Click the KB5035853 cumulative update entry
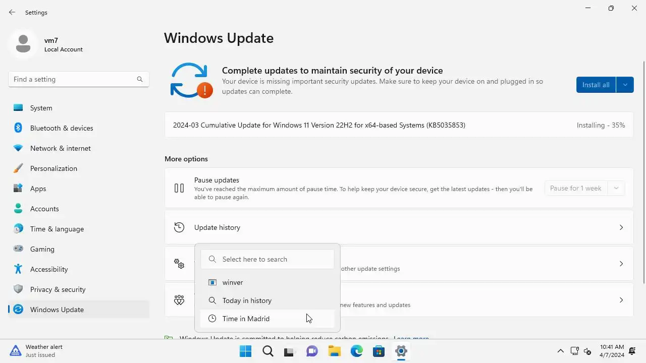646x363 pixels. pyautogui.click(x=399, y=125)
